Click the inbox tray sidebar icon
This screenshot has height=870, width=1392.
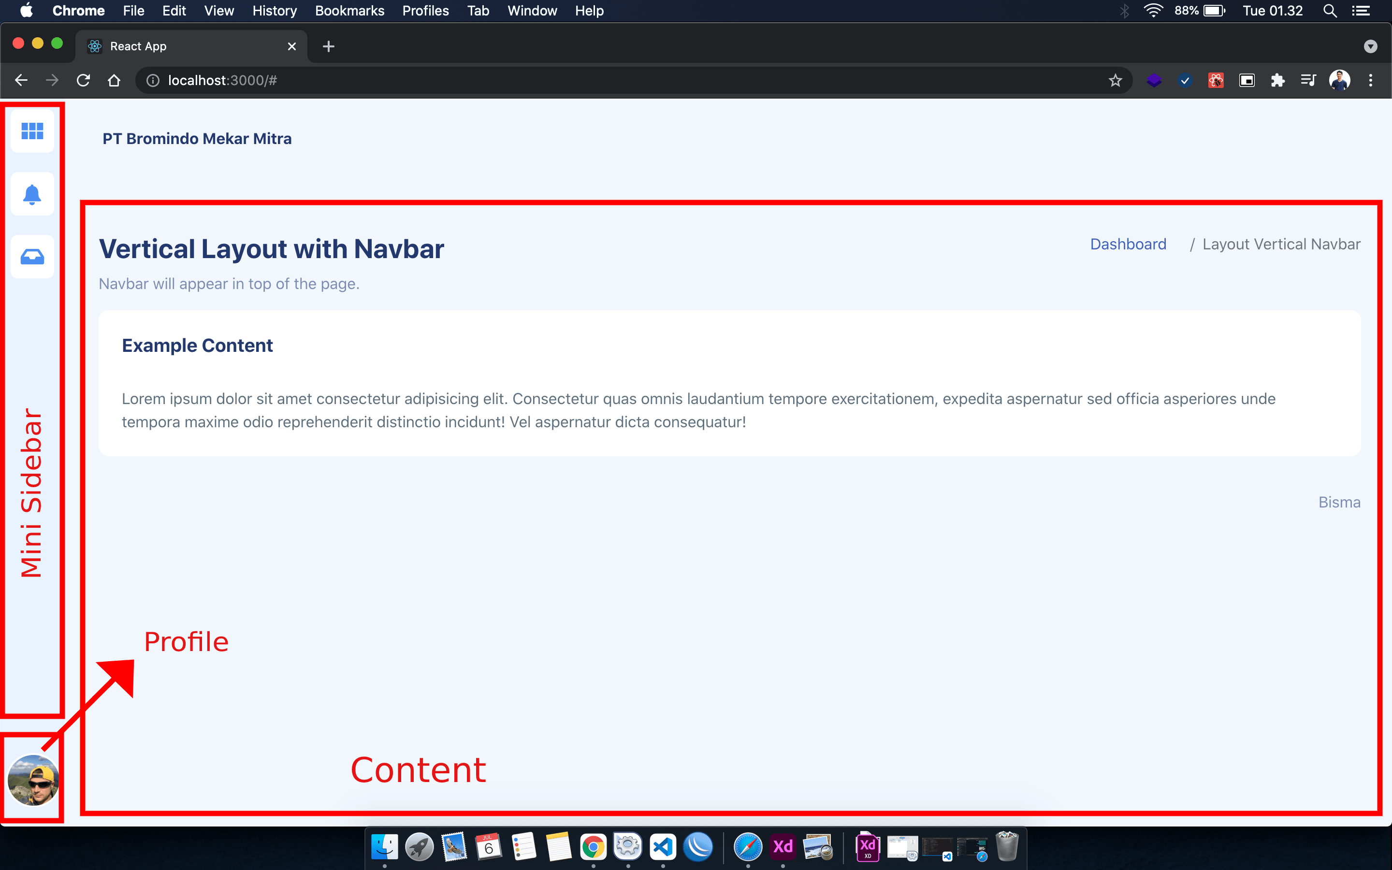pyautogui.click(x=32, y=257)
